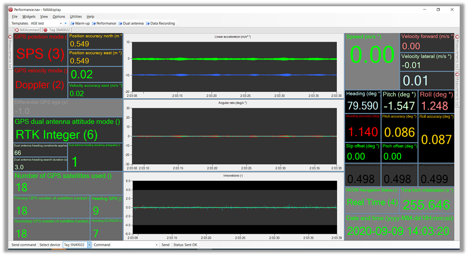Viewport: 468px width, 256px height.
Task: Click the Select device label
Action: (x=49, y=245)
